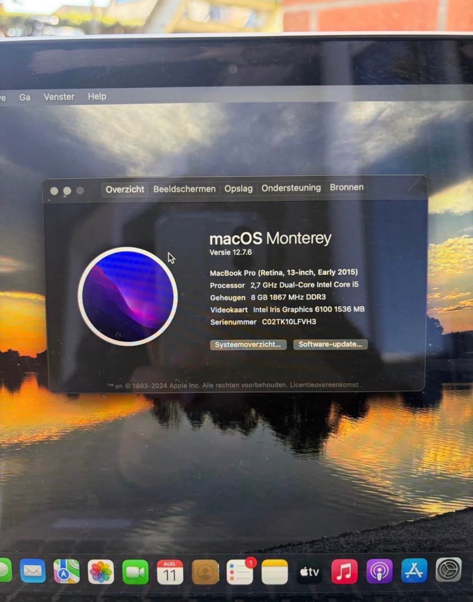Select the Overzicht tab
473x602 pixels.
[x=125, y=189]
